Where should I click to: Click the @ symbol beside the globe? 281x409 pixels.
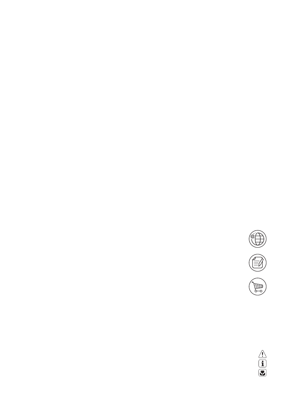[x=252, y=236]
